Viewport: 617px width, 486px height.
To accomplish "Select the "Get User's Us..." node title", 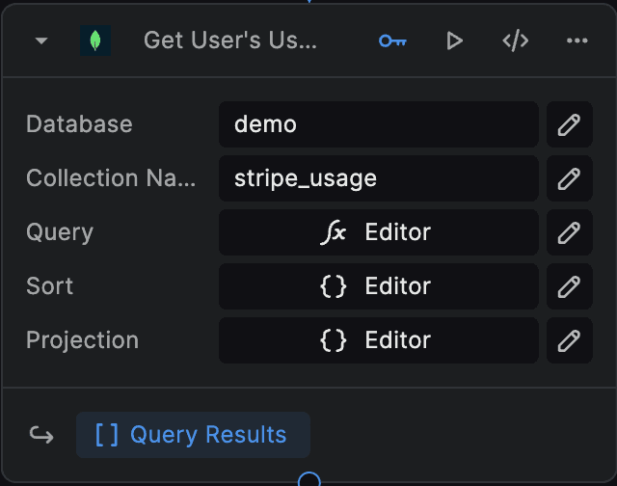I will 230,40.
